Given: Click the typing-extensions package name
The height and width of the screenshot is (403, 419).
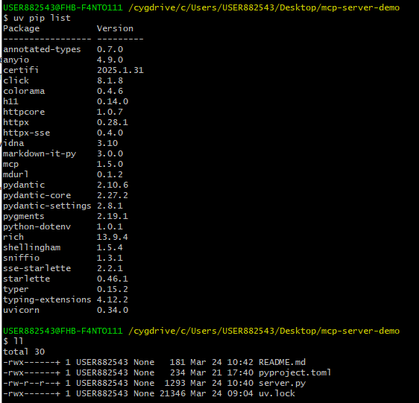Looking at the screenshot, I should click(47, 299).
